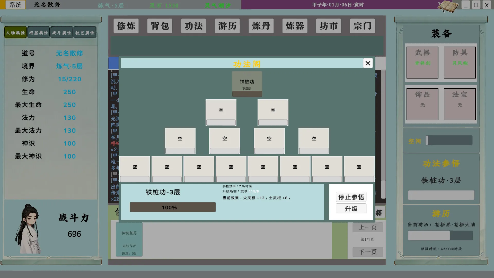Open the 炼丹 alchemy panel
The height and width of the screenshot is (278, 494).
coord(261,26)
